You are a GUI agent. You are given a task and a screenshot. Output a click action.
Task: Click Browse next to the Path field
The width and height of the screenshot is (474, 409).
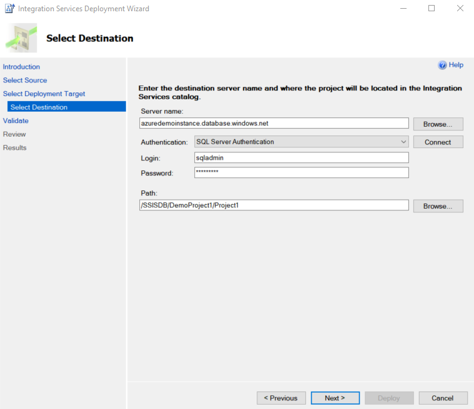[x=438, y=205]
